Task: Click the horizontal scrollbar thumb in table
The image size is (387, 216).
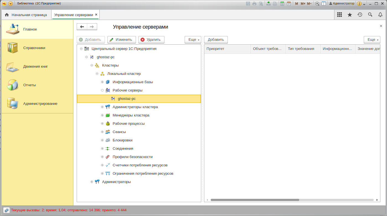Action: click(x=255, y=200)
